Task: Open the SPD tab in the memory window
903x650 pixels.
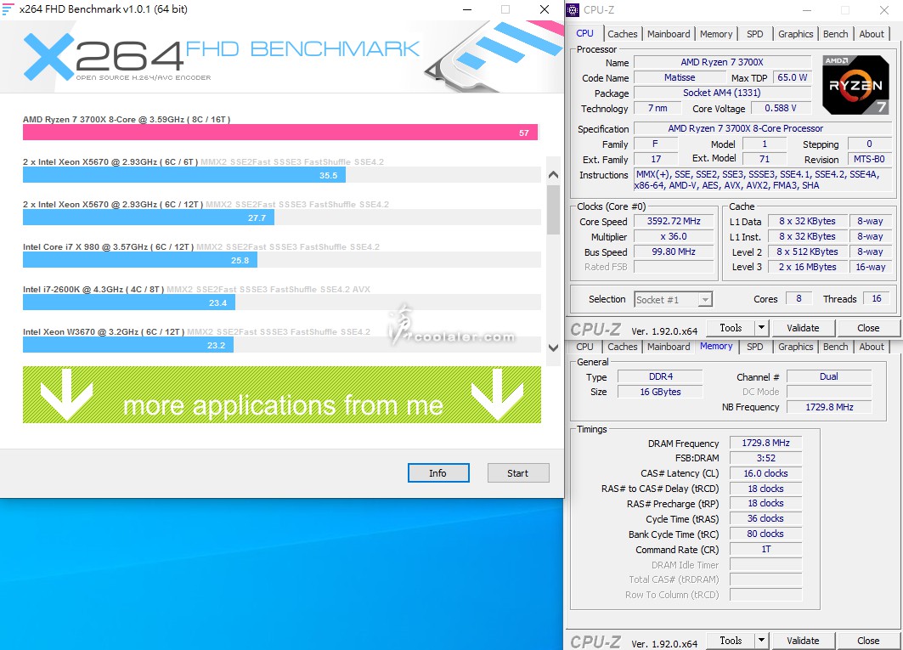Action: coord(754,347)
